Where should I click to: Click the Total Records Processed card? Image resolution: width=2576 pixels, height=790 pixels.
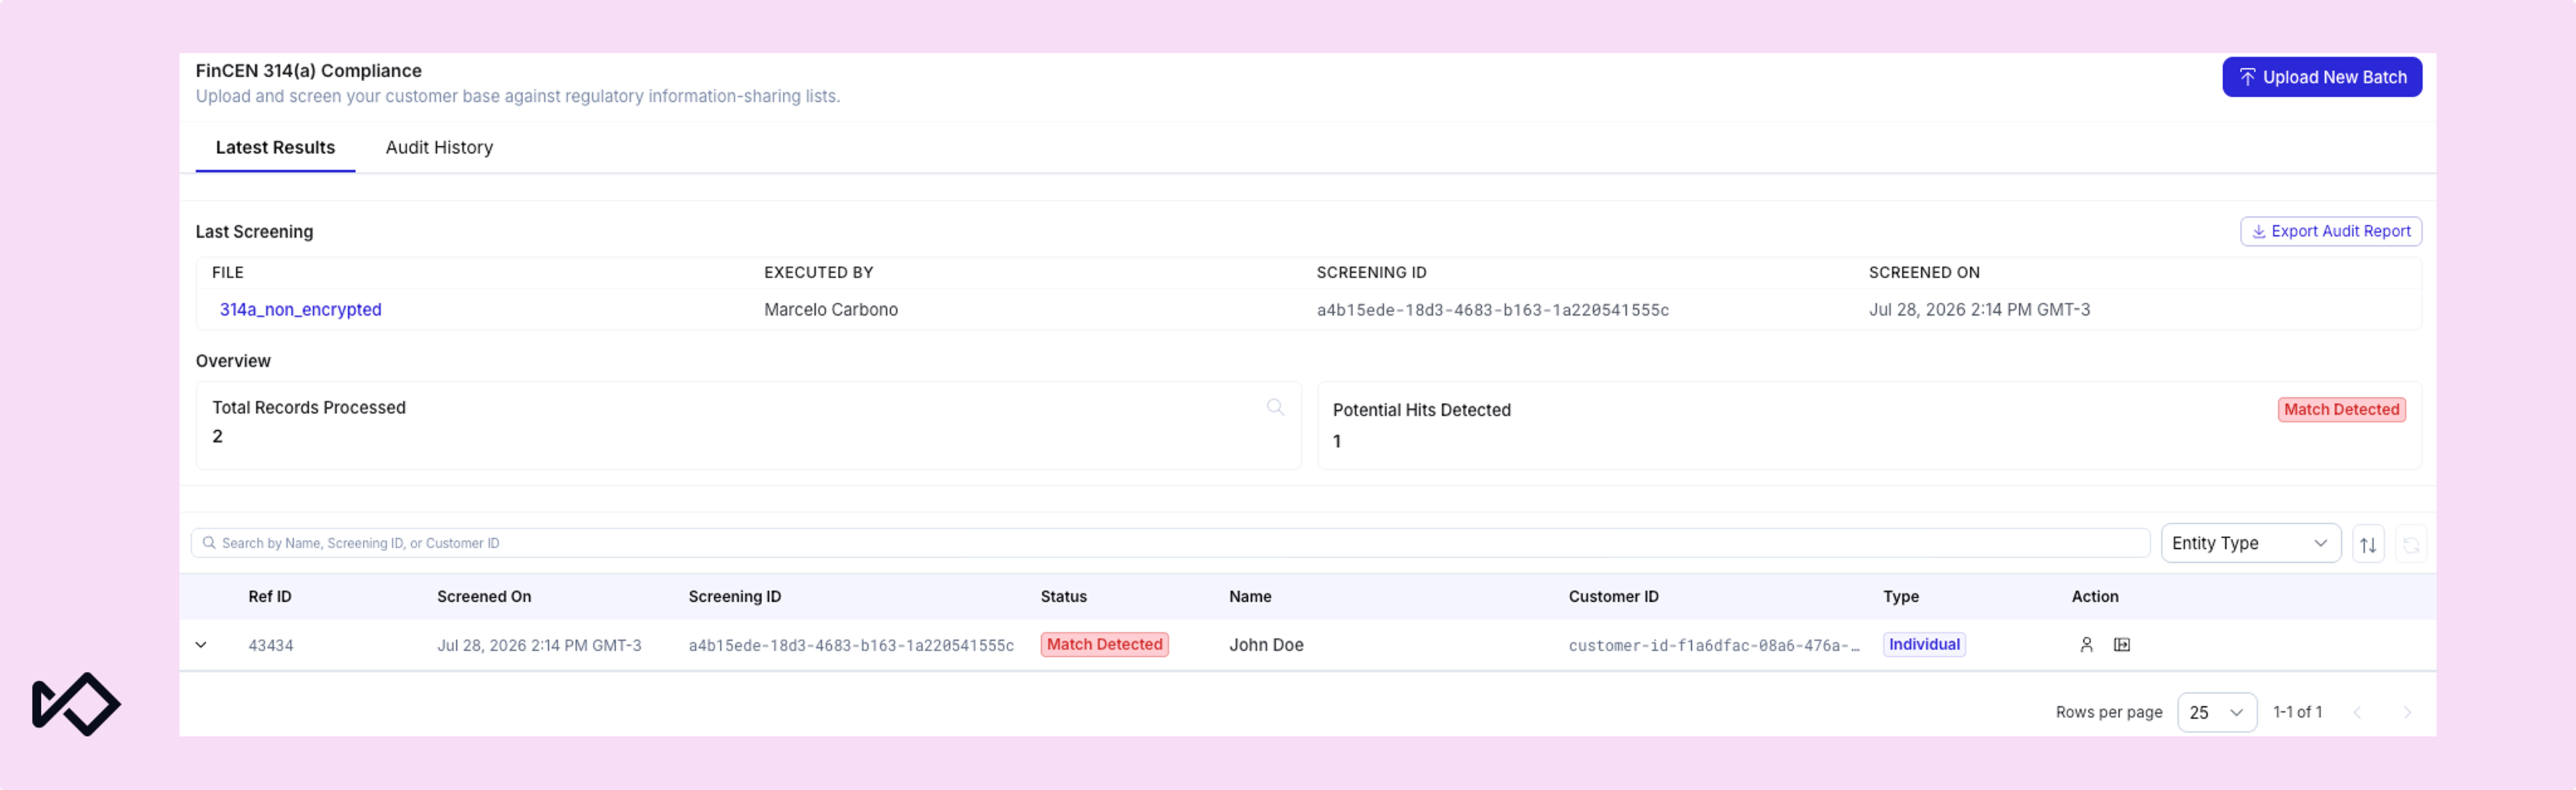748,425
